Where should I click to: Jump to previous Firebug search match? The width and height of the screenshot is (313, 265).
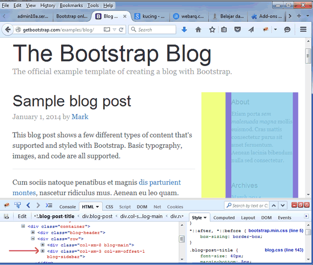point(274,205)
